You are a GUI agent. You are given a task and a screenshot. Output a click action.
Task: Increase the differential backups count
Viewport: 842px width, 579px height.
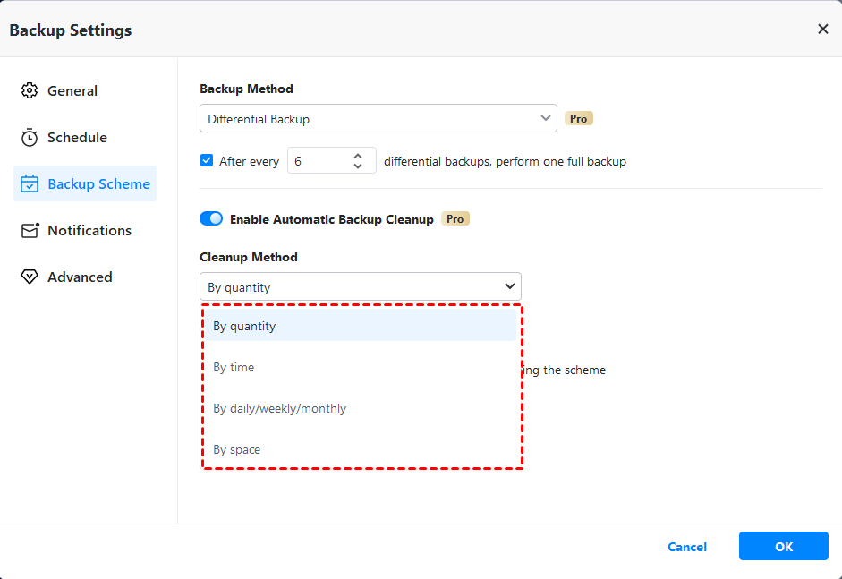(x=358, y=155)
